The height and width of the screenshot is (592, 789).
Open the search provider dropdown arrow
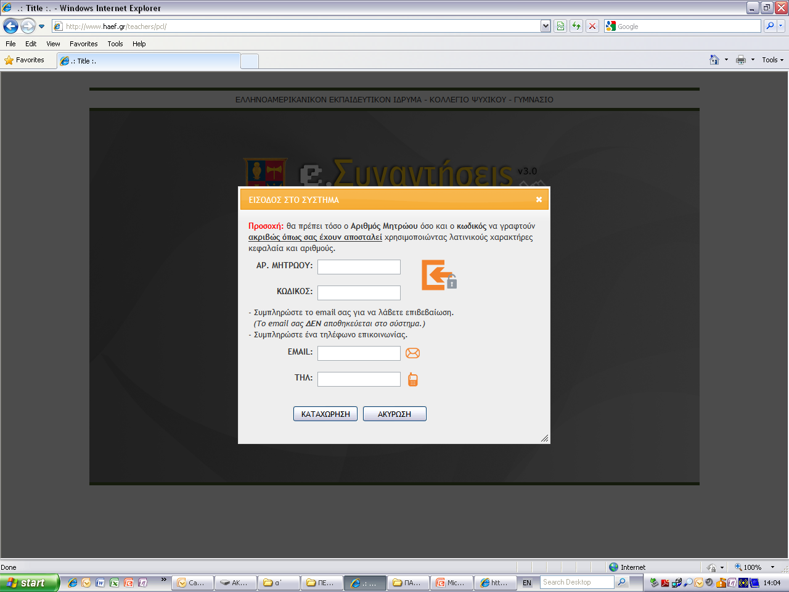coord(781,26)
